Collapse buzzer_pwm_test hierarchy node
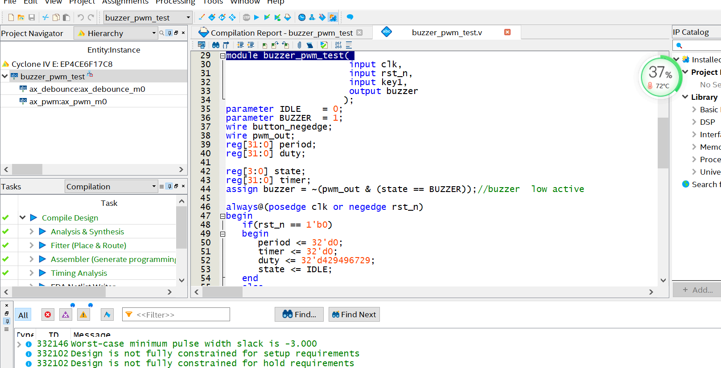This screenshot has height=368, width=721. 5,76
